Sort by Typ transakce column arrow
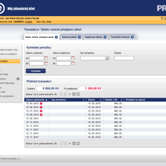This screenshot has width=166, height=166. tap(83, 100)
